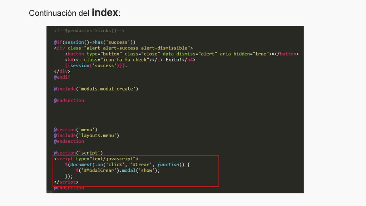Select the div class alert-success line

pyautogui.click(x=123, y=48)
